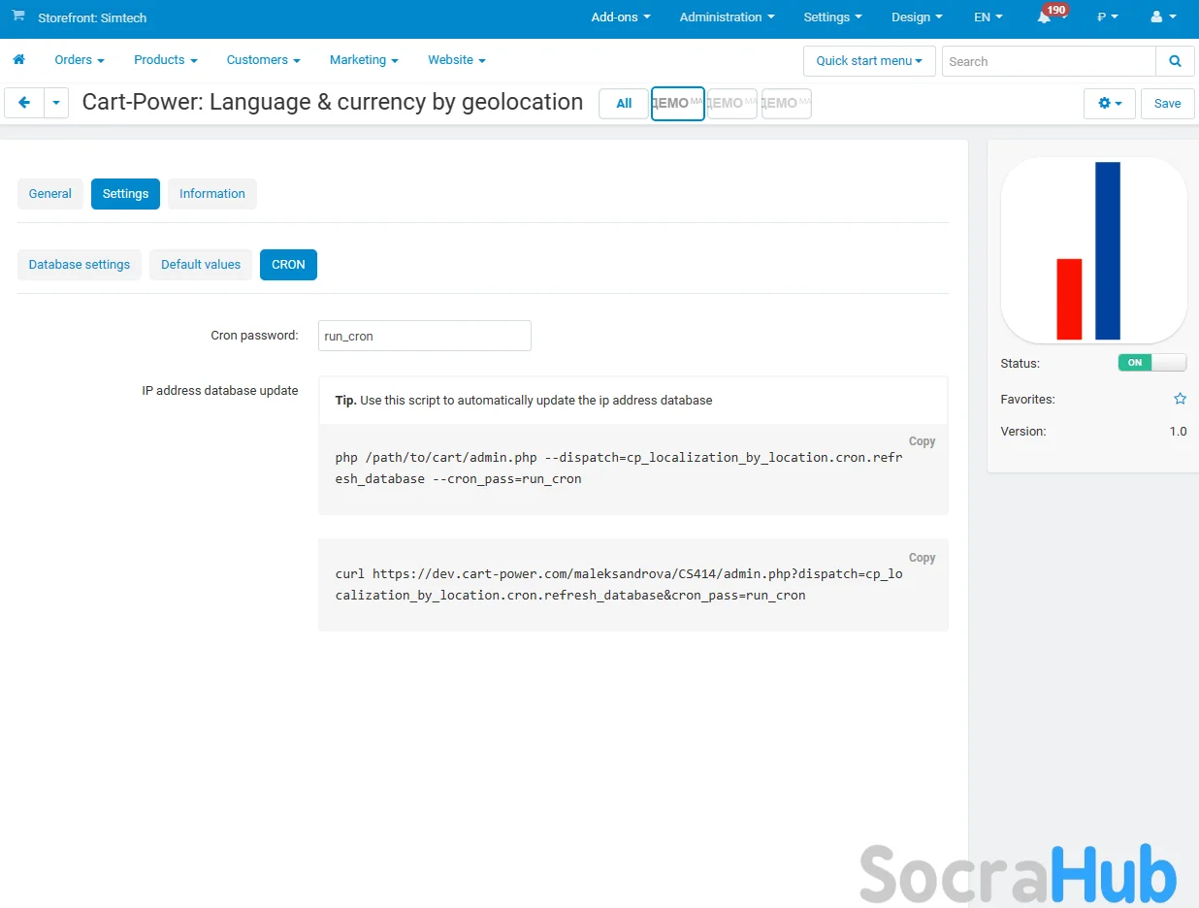Click the search magnifier button
The image size is (1199, 908).
1175,61
